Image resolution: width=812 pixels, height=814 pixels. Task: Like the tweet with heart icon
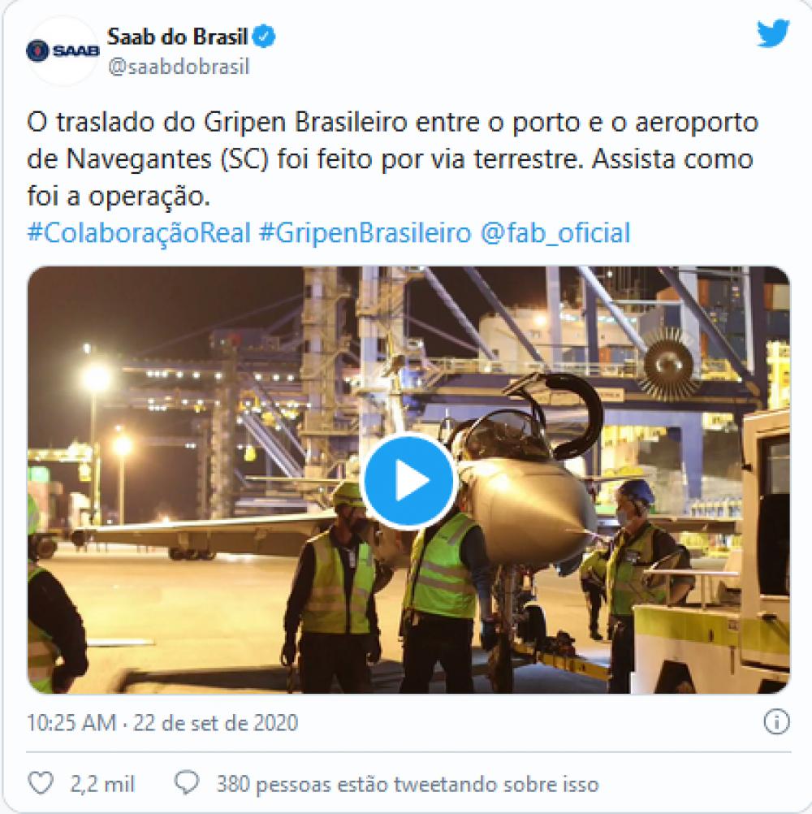(41, 783)
